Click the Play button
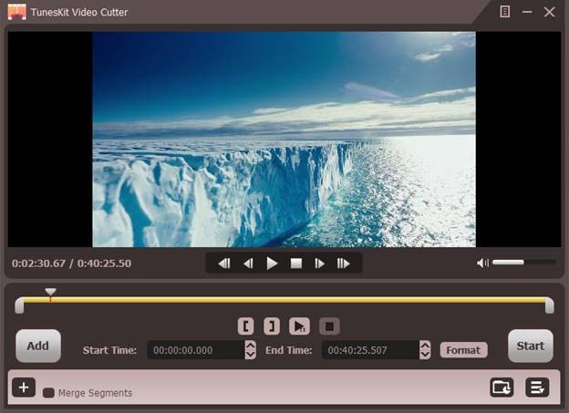Viewport: 569px width, 413px height. tap(272, 263)
